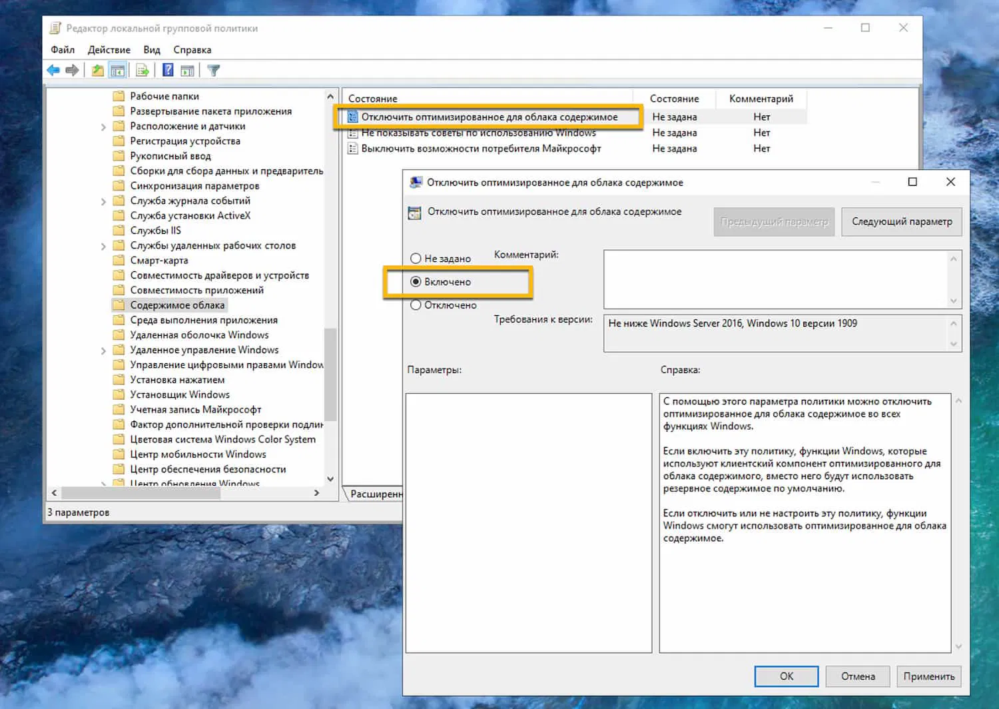Click folder icon next to 'Рукописный ввод'

(x=119, y=156)
